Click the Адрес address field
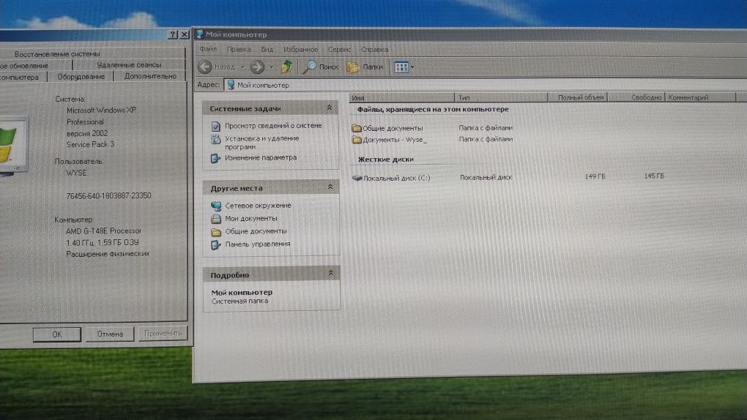The width and height of the screenshot is (747, 420). click(x=485, y=84)
